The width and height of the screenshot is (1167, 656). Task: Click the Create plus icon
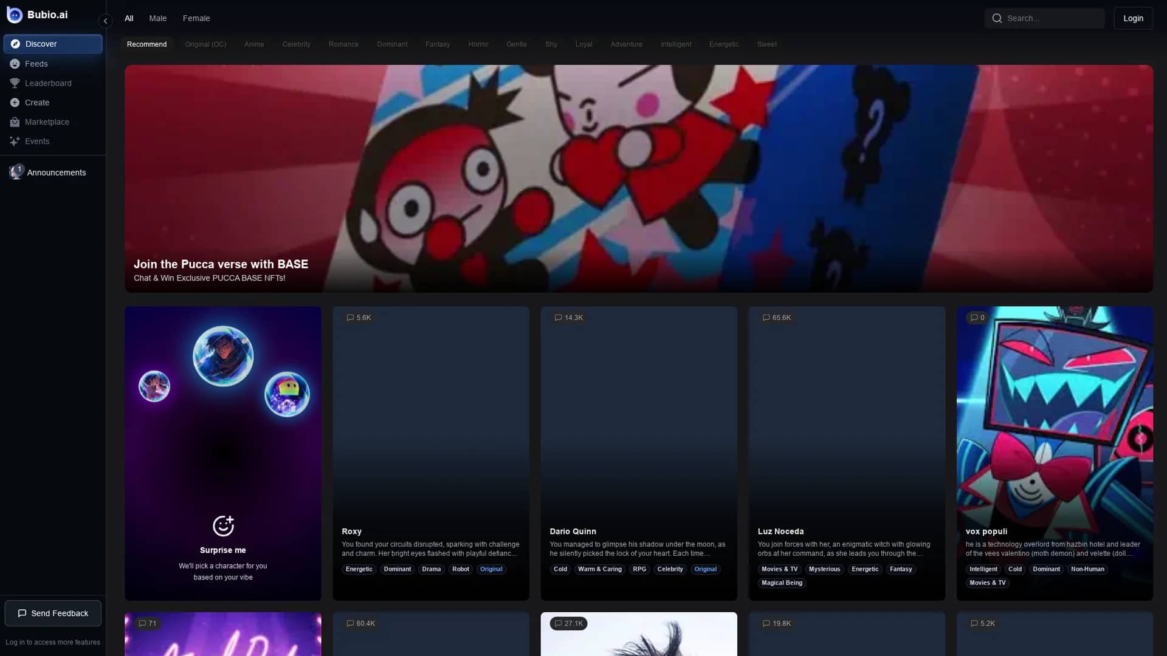point(15,103)
